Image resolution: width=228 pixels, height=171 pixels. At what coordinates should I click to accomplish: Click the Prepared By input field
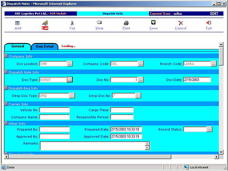click(55, 130)
